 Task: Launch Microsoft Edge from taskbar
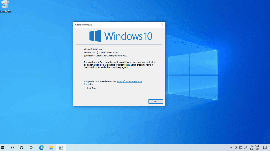(42, 148)
